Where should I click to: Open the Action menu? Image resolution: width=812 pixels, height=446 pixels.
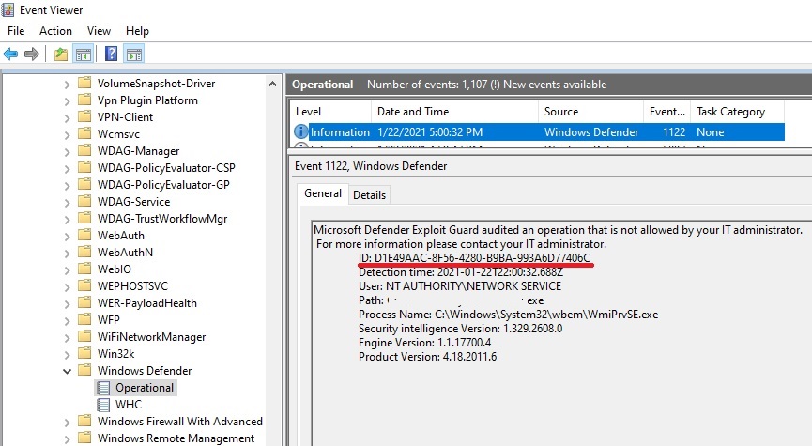[55, 31]
